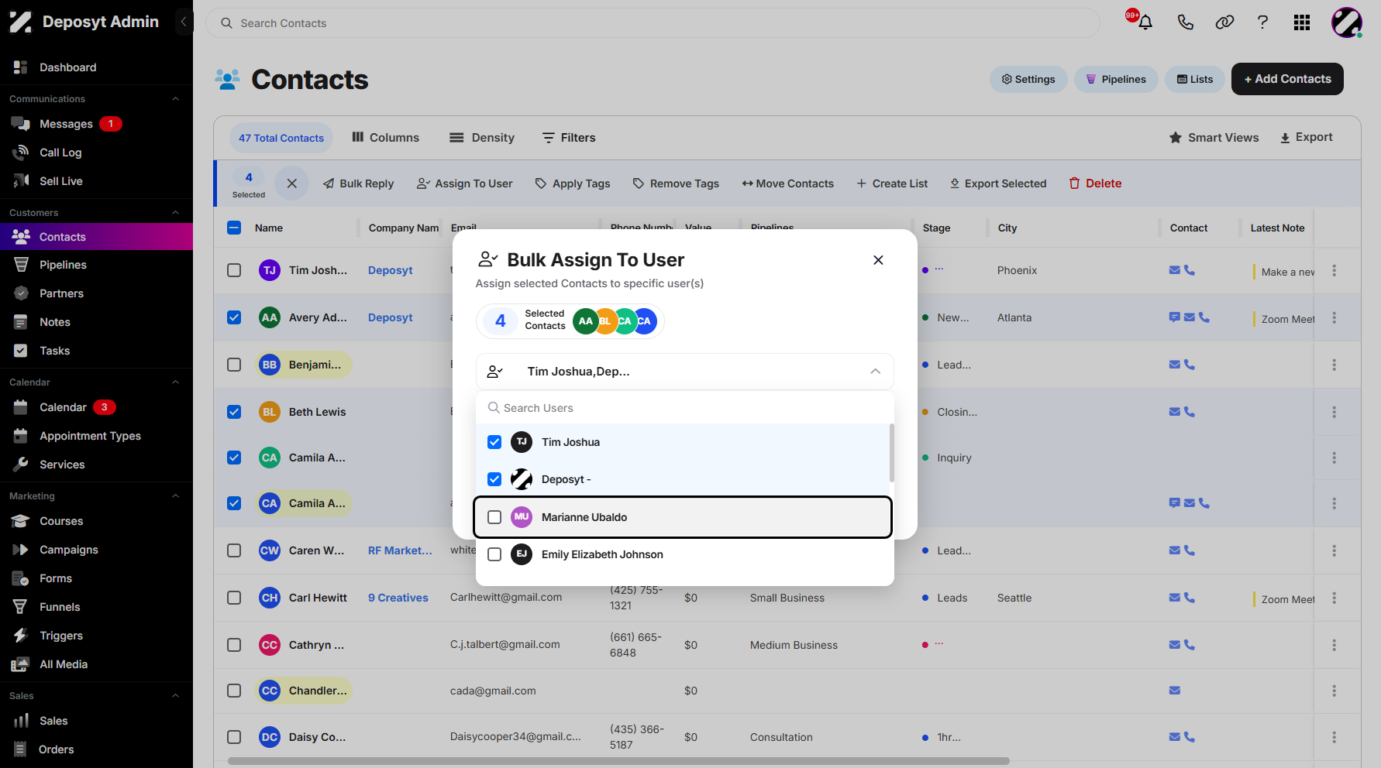
Task: Collapse the sidebar with the arrow icon
Action: (183, 22)
